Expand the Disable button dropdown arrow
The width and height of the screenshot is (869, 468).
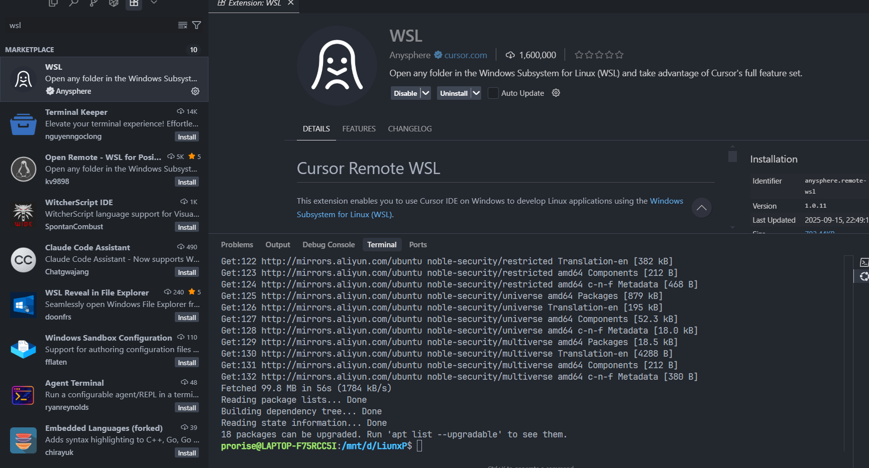tap(425, 93)
